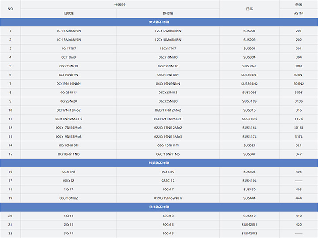Select the SUS420J2 cell
Image resolution: width=318 pixels, height=238 pixels.
[249, 233]
